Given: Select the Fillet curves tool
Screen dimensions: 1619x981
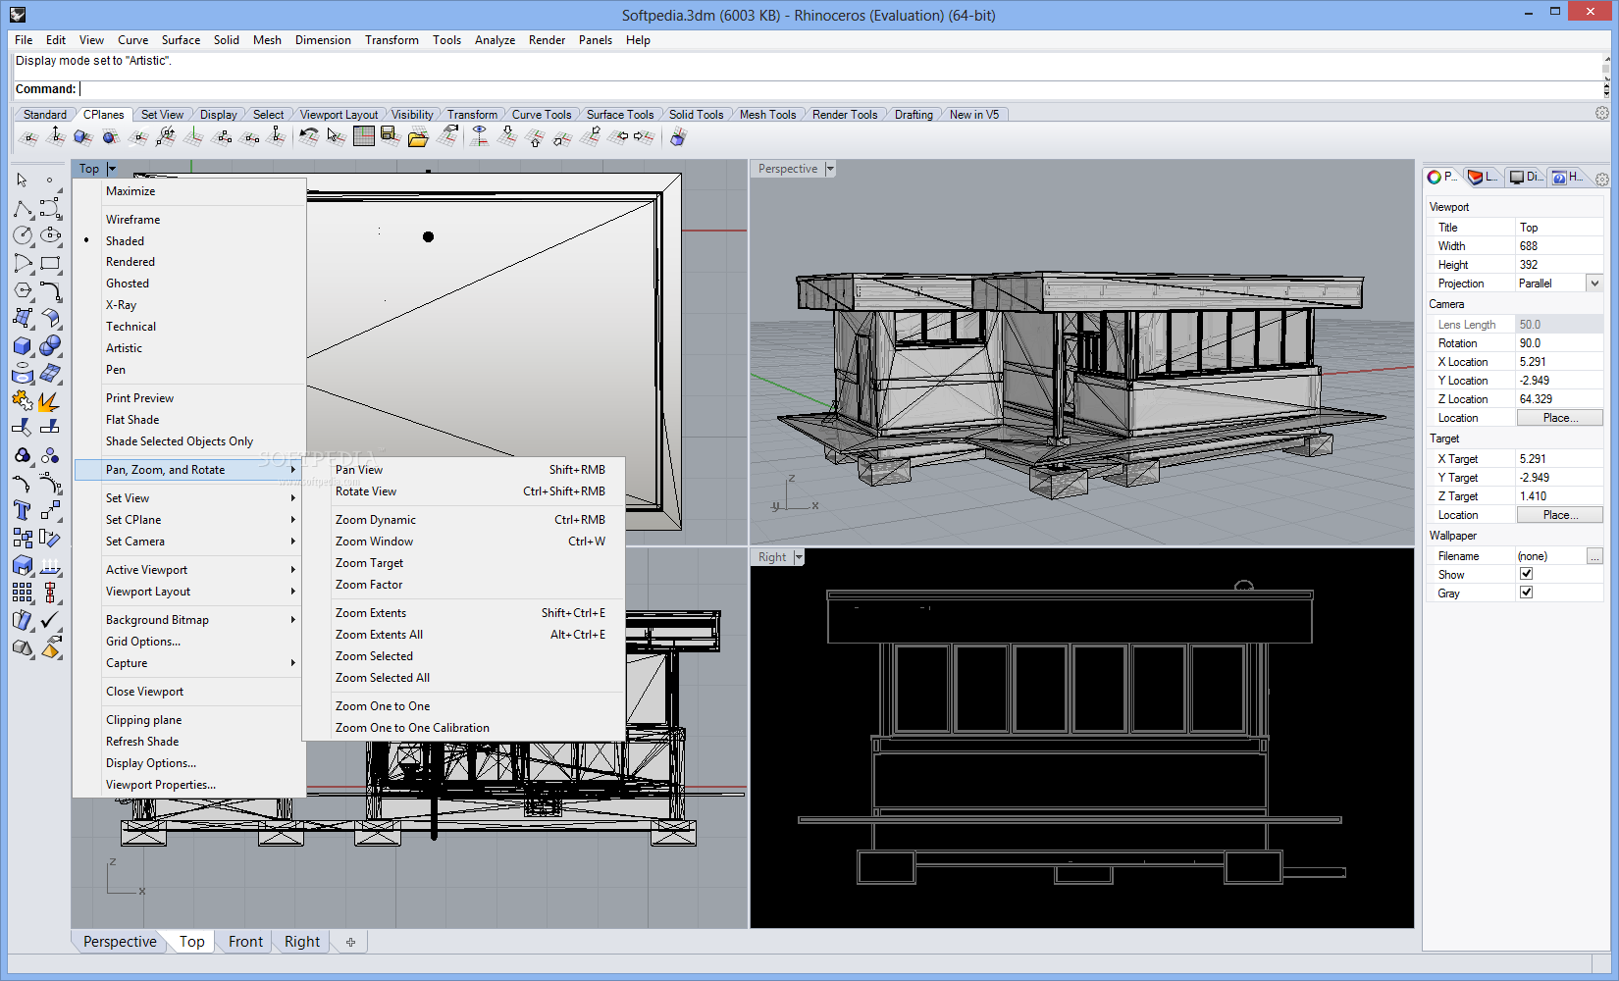Looking at the screenshot, I should click(50, 290).
